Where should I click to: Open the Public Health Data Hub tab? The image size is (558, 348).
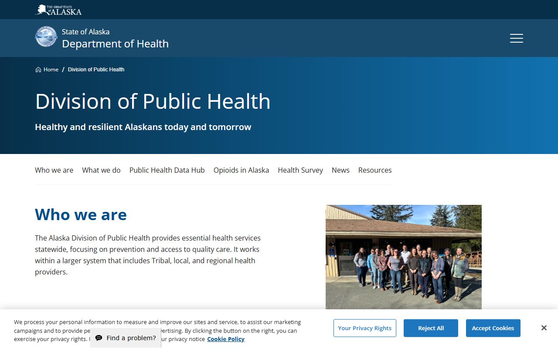167,170
